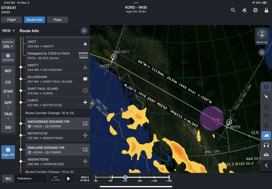Close the Route Info panel
Viewport: 272px width, 189px height.
[x=84, y=31]
